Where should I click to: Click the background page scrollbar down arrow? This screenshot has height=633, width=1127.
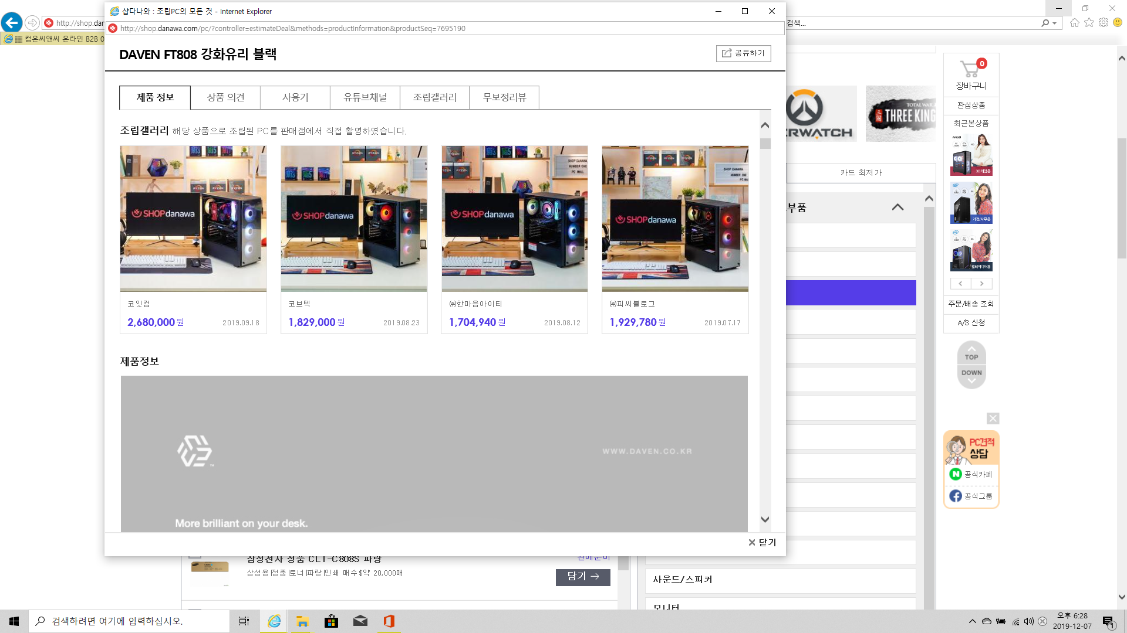[x=1122, y=597]
